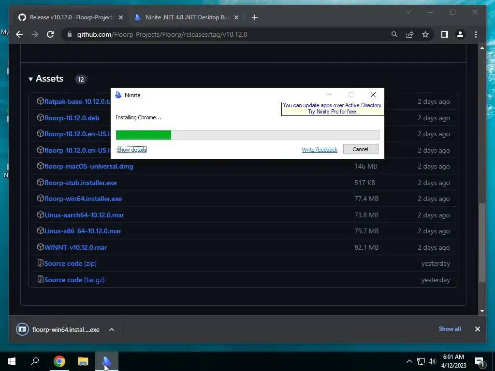
Task: Click zip file icon beside Source code (zip)
Action: [x=40, y=263]
